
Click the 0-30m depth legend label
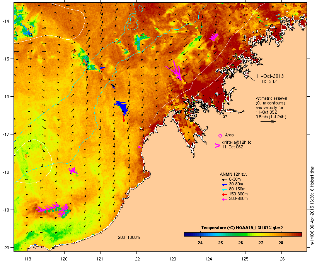(x=235, y=180)
